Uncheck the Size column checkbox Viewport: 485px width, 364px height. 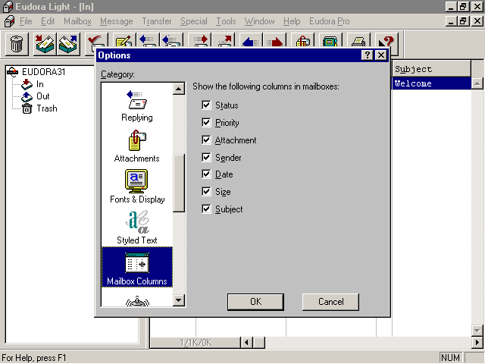click(x=206, y=192)
